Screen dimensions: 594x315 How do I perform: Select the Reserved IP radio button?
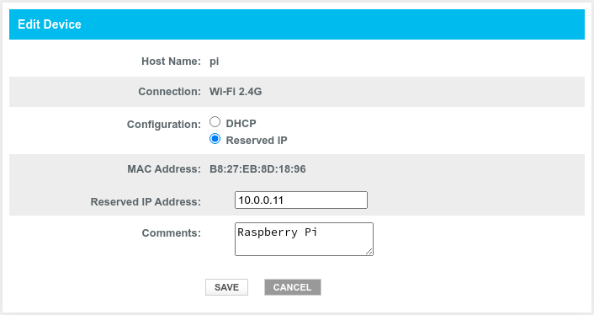[215, 139]
